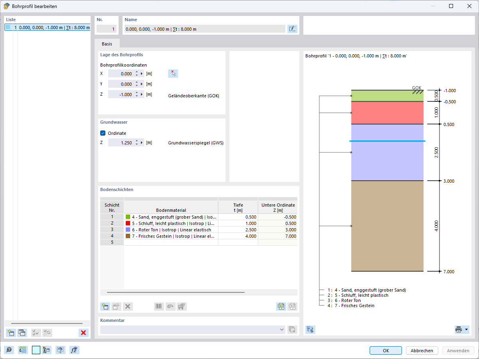This screenshot has height=359, width=479.
Task: Open the groundwater Z value arrow menu
Action: [x=141, y=142]
